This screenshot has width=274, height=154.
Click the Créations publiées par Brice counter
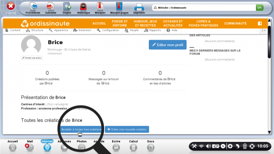pyautogui.click(x=47, y=78)
